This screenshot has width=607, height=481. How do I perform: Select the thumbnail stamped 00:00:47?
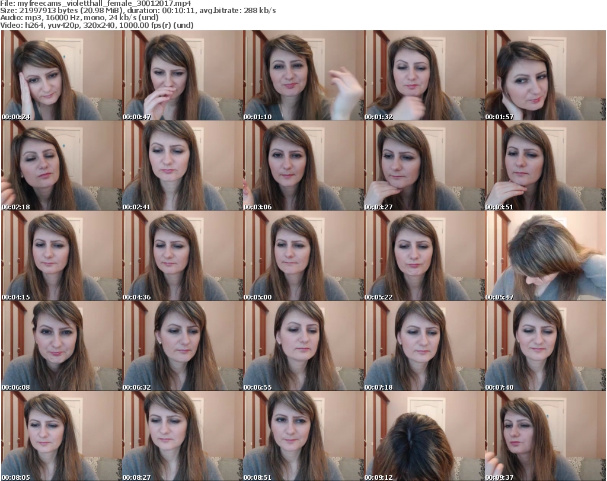183,75
